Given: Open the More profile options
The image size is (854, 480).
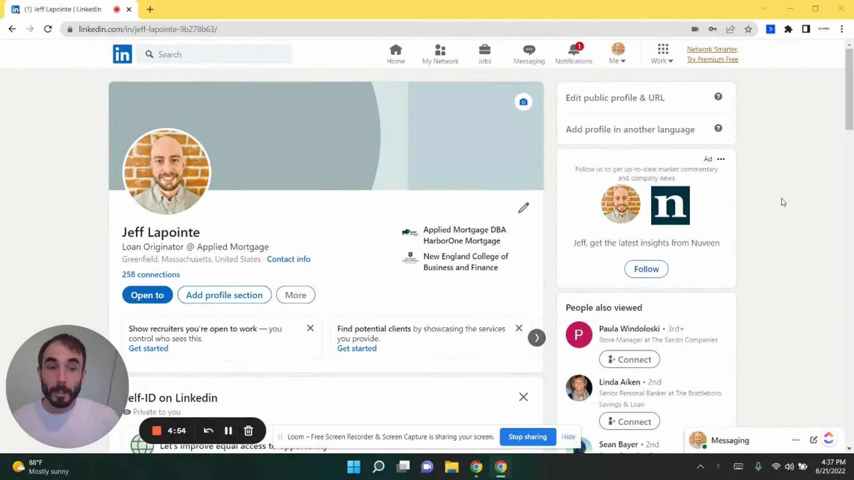Looking at the screenshot, I should 295,295.
